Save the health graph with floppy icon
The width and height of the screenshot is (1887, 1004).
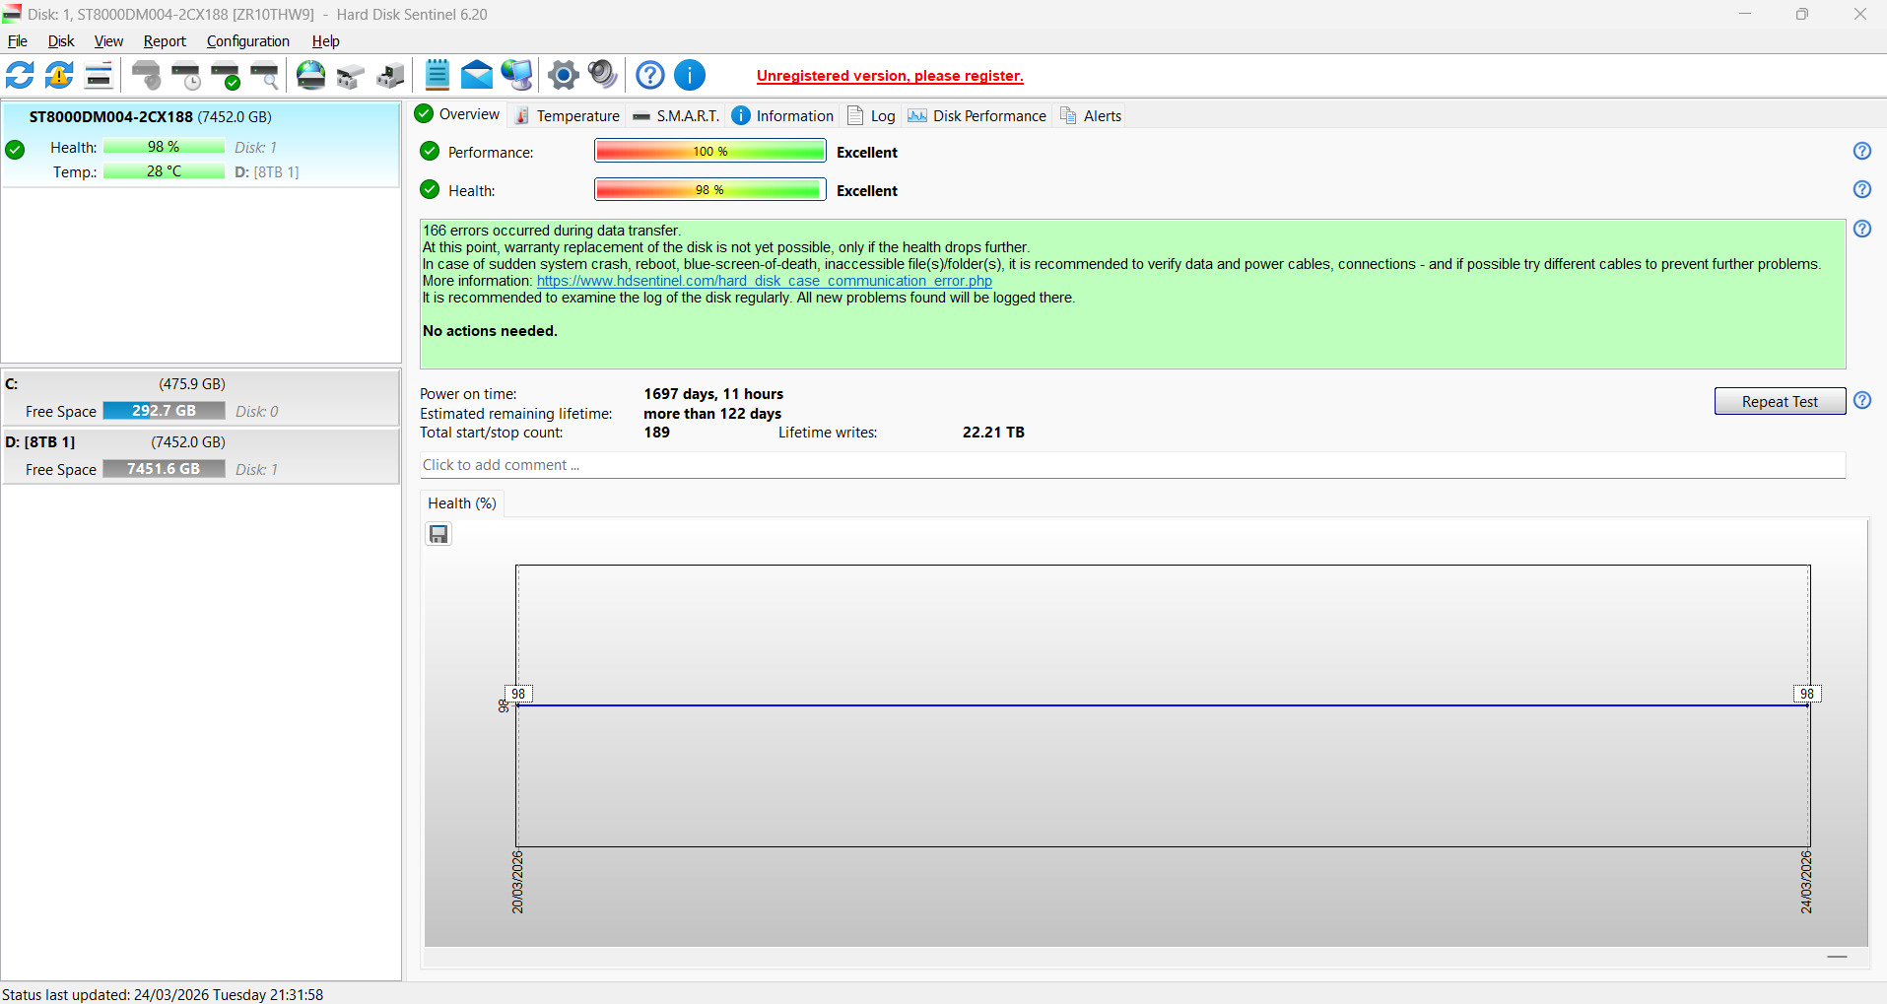click(x=438, y=534)
